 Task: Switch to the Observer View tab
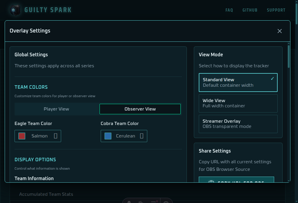coord(140,109)
